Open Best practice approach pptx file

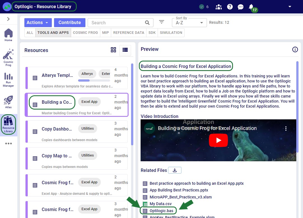pyautogui.click(x=197, y=183)
